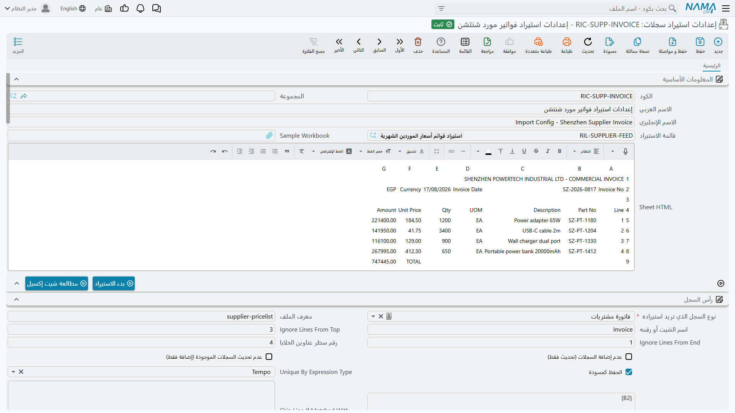Insert a blockquote in the editor
Screen dimensions: 735x413
[287, 151]
